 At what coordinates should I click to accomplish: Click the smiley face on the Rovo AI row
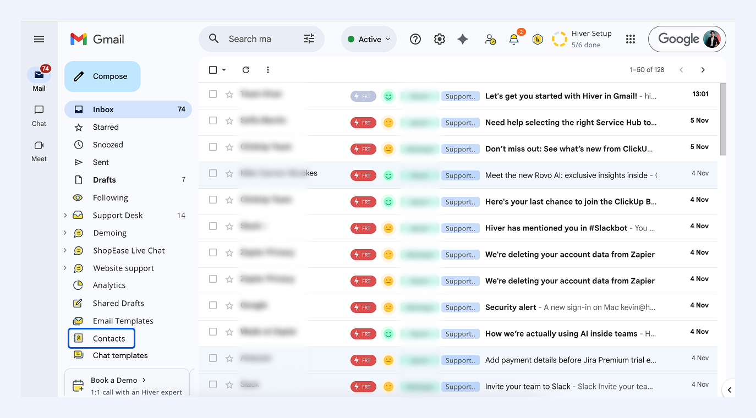click(x=388, y=175)
